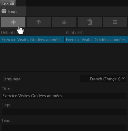Select tour entry in Actif FR column
Screen dimensions: 128x131
pos(96,40)
